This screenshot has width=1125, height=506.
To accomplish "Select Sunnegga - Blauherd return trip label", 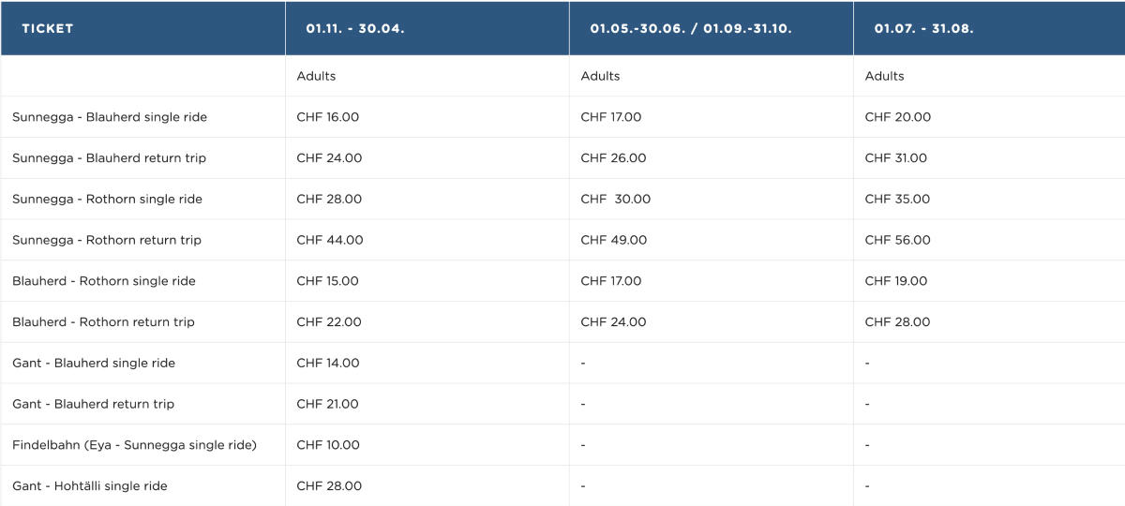I will point(109,158).
